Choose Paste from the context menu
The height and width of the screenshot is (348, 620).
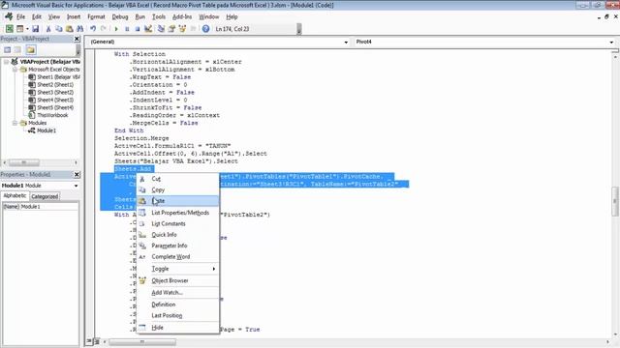(x=178, y=201)
